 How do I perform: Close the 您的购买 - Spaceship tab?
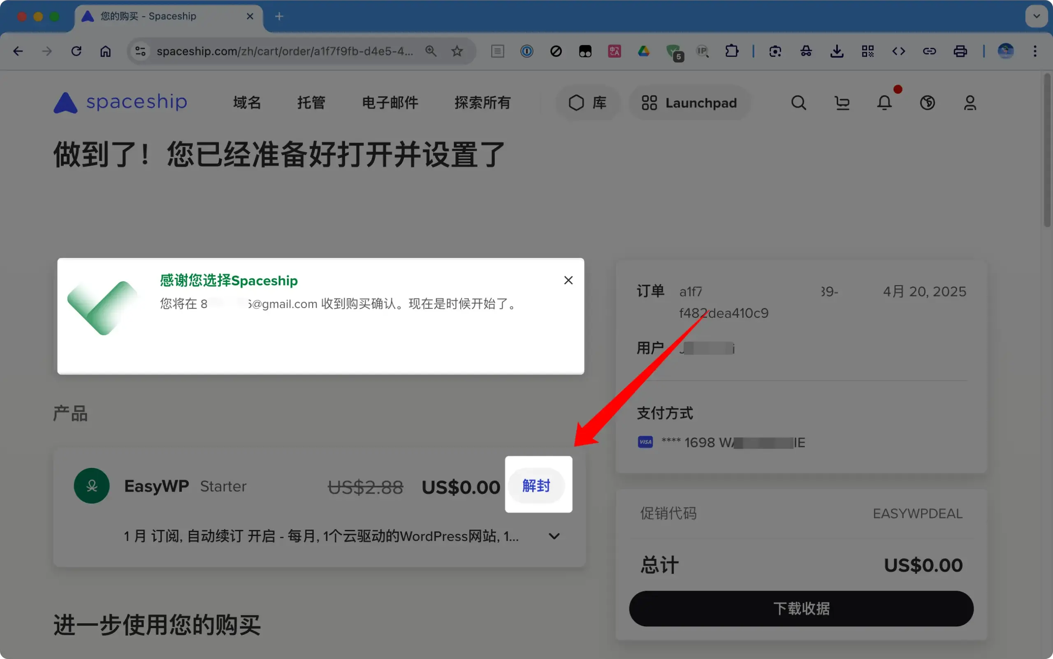[250, 16]
